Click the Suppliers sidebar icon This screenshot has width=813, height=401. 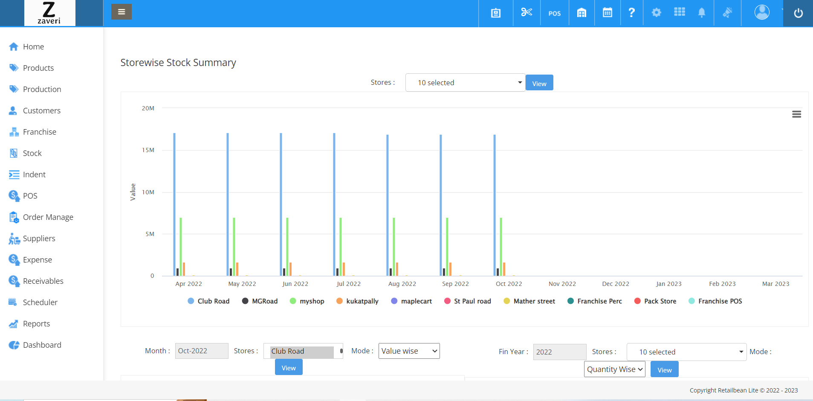(x=14, y=239)
